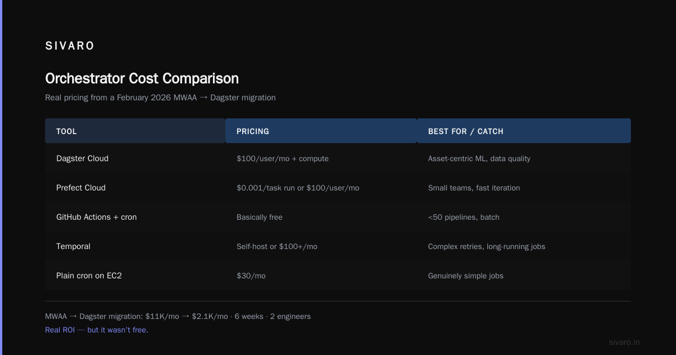The width and height of the screenshot is (676, 355).
Task: Select the Prefect Cloud row name
Action: (81, 188)
